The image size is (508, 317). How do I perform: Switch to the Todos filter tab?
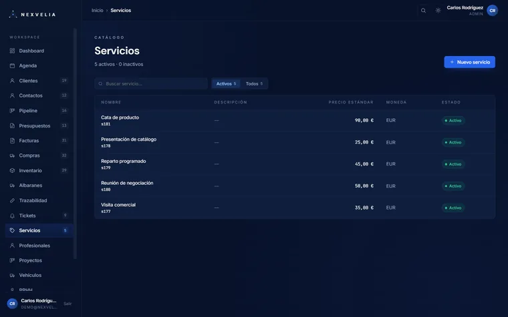(254, 84)
